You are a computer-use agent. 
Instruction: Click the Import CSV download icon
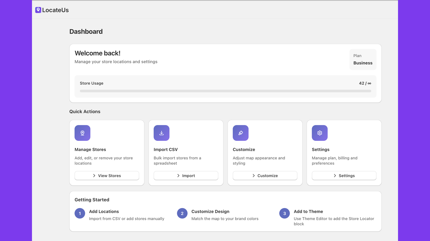click(x=161, y=133)
